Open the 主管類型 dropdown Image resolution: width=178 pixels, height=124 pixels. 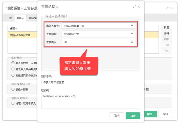[x=98, y=34]
